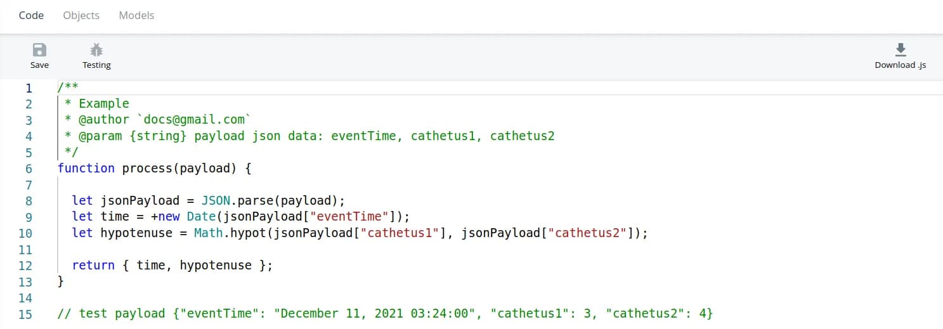The height and width of the screenshot is (329, 943).
Task: Open the Models tab
Action: coord(136,15)
